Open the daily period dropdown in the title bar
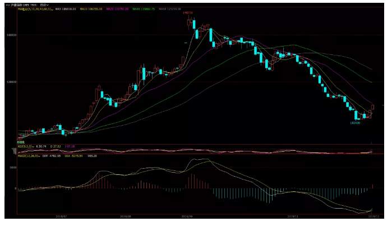Image resolution: width=392 pixels, height=226 pixels. (44, 4)
